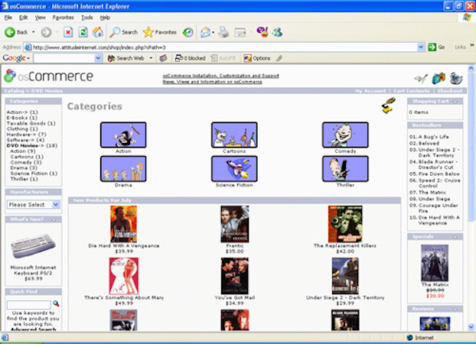Click the Drama category image
The image size is (476, 344).
[x=123, y=169]
